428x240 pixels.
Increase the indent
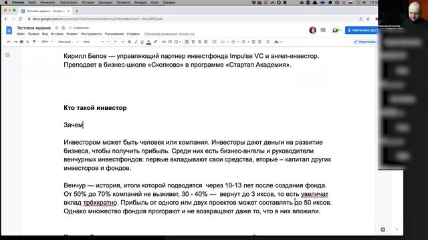coord(259,42)
